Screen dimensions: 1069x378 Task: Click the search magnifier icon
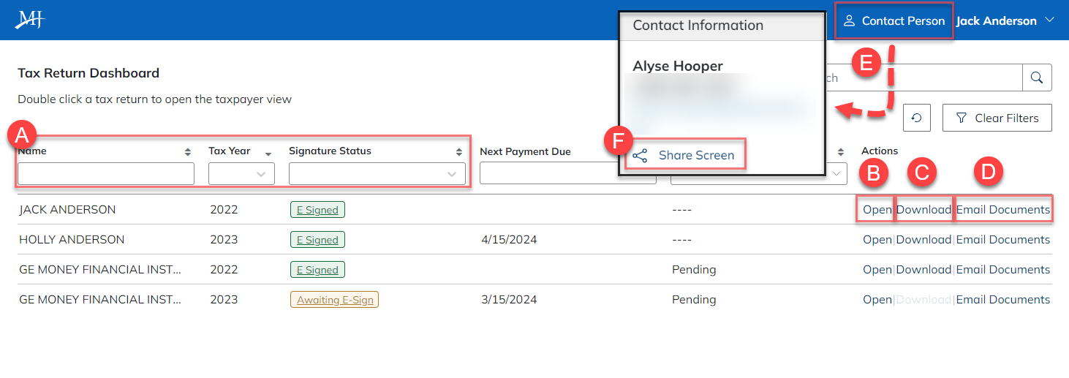tap(1036, 78)
